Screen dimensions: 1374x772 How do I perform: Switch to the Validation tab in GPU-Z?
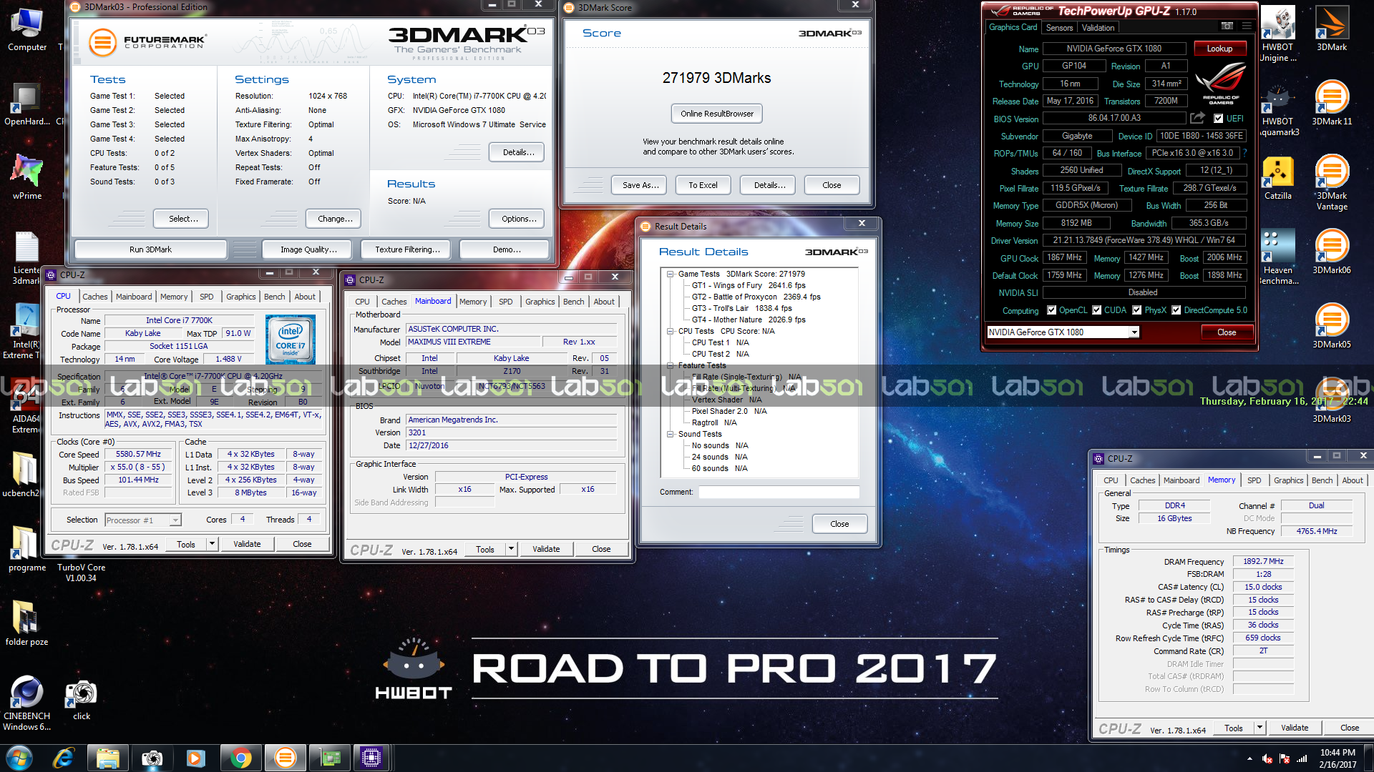[1098, 28]
